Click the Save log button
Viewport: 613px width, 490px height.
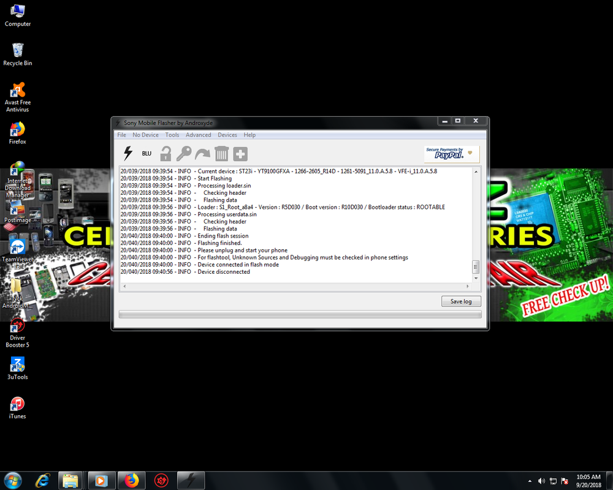[461, 301]
